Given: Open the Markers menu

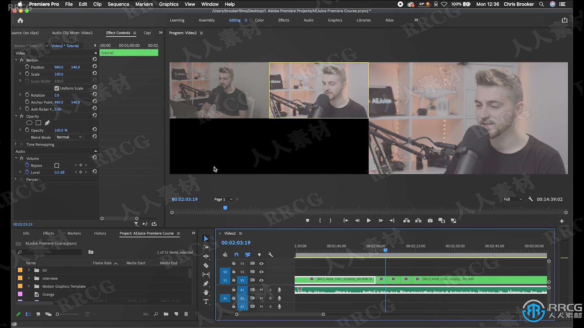Looking at the screenshot, I should 144,4.
